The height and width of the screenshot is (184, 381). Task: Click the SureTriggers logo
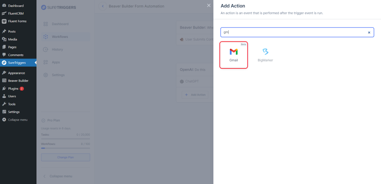coord(60,7)
